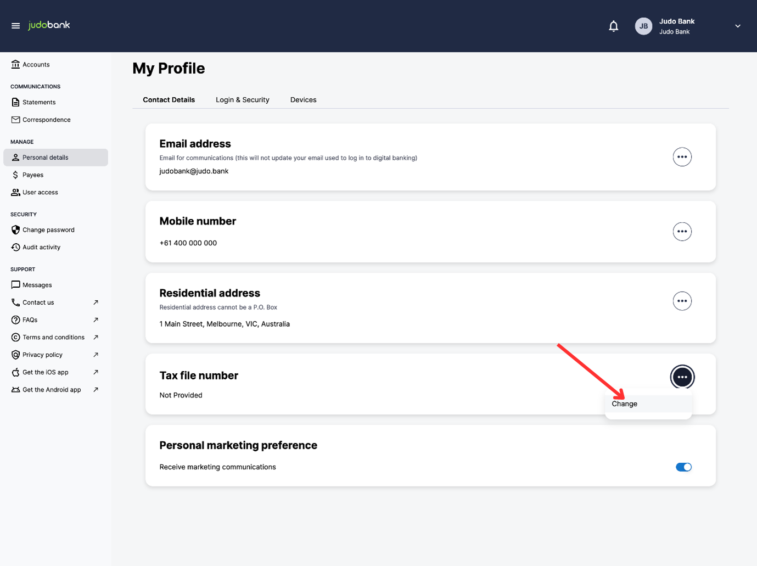Toggle receive marketing communications switch

(x=683, y=467)
